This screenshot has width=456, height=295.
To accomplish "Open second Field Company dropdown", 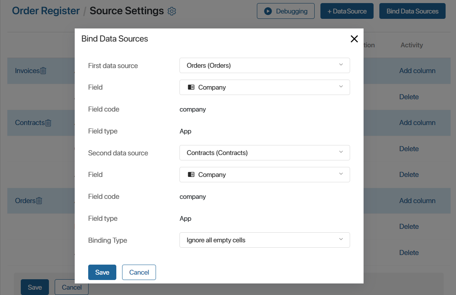I will [x=265, y=175].
